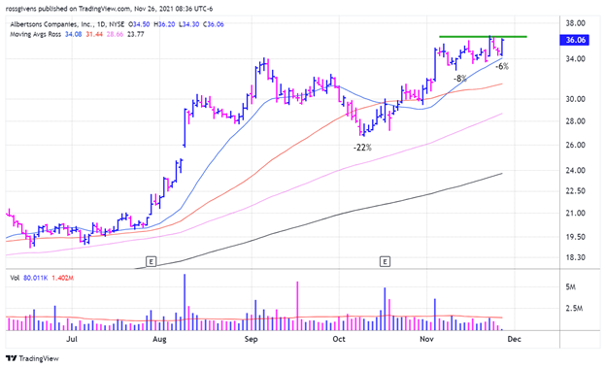Click the -6% pullback annotation

pyautogui.click(x=502, y=66)
